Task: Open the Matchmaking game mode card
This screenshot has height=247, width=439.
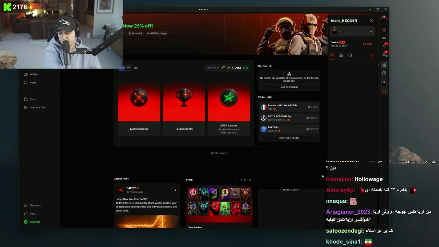Action: click(139, 109)
